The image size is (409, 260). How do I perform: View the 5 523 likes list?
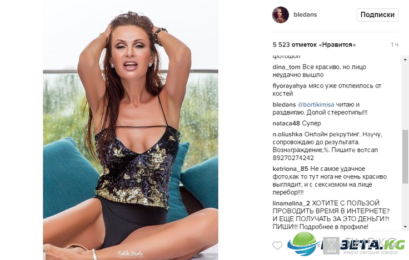[314, 45]
